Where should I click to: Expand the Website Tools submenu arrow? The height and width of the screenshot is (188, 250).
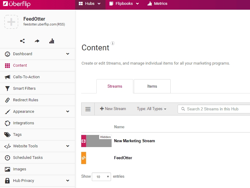[68, 146]
